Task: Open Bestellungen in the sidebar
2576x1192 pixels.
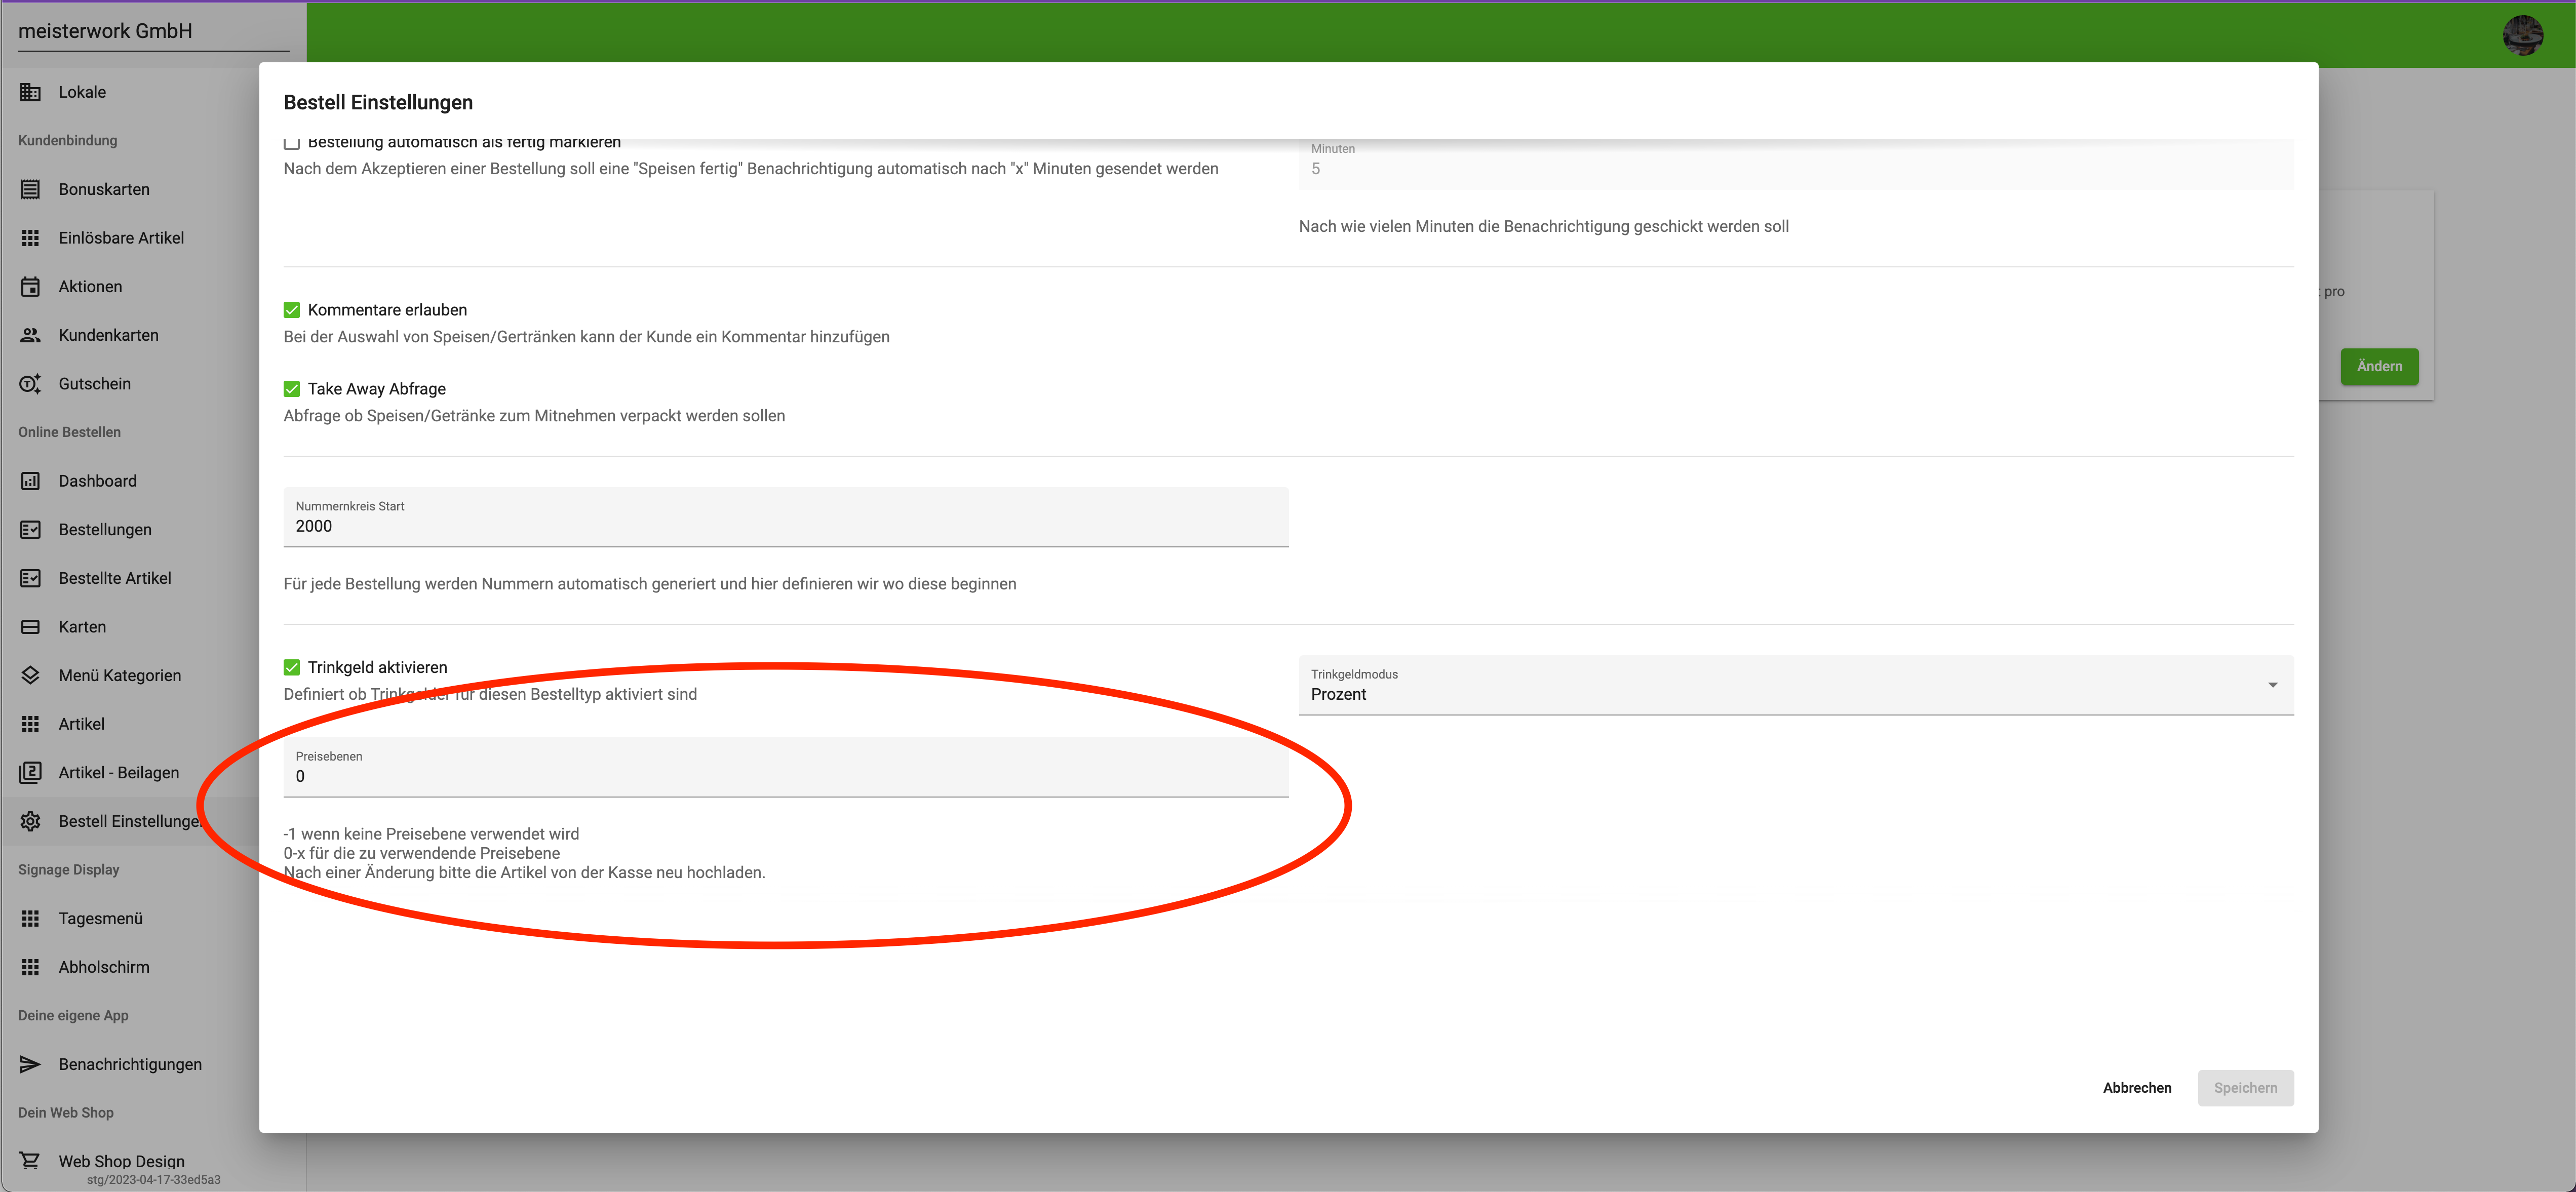Action: pos(105,530)
